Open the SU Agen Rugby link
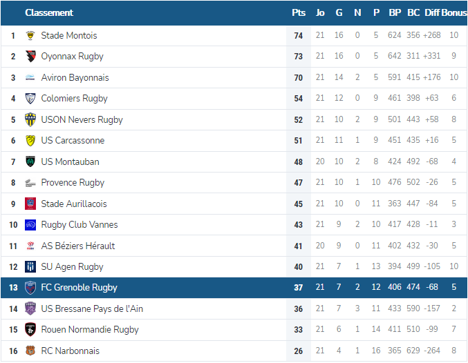This screenshot has width=468, height=363. pos(72,267)
